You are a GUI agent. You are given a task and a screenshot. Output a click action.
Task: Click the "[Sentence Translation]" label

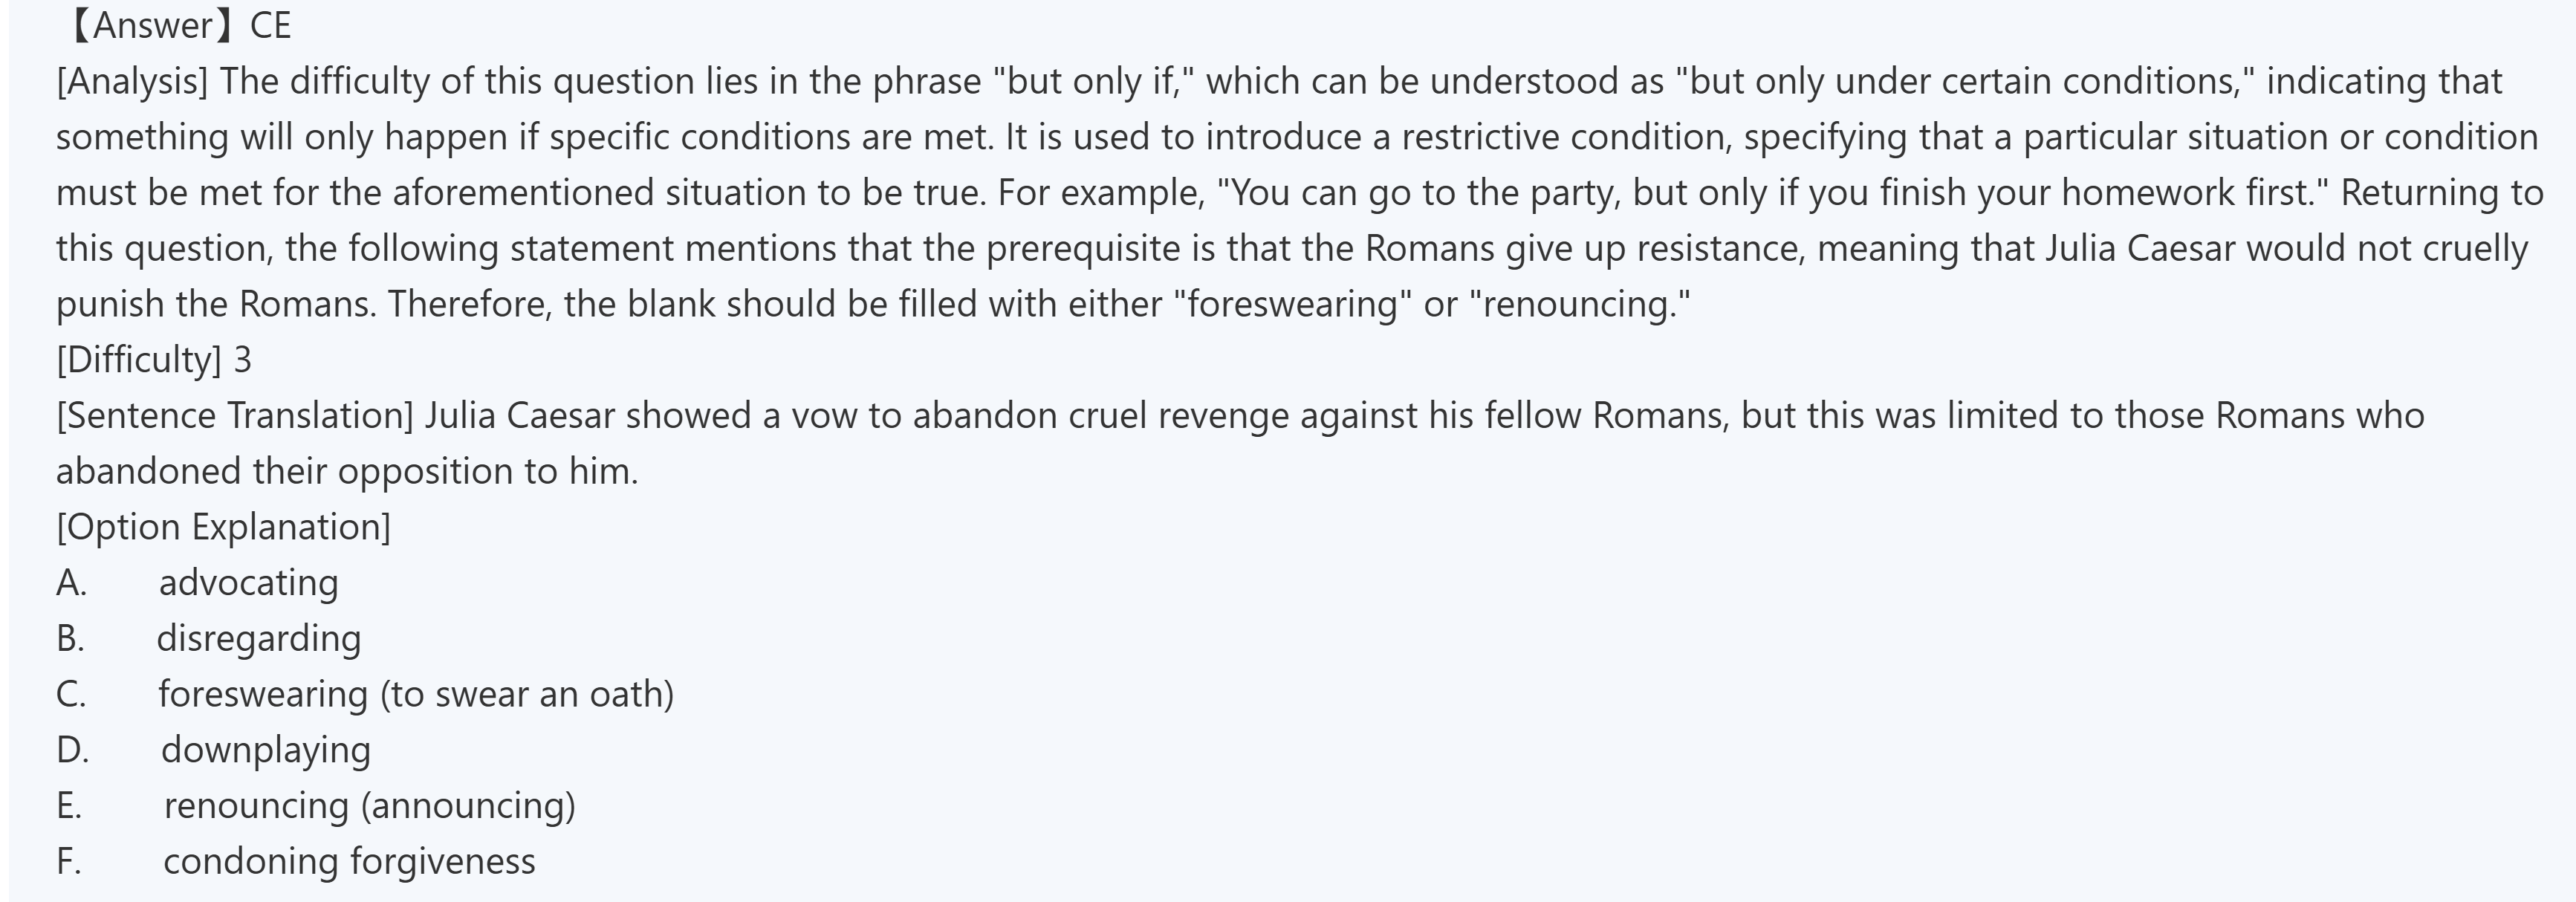(x=234, y=415)
